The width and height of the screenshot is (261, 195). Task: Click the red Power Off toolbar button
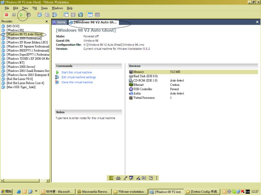[7, 15]
